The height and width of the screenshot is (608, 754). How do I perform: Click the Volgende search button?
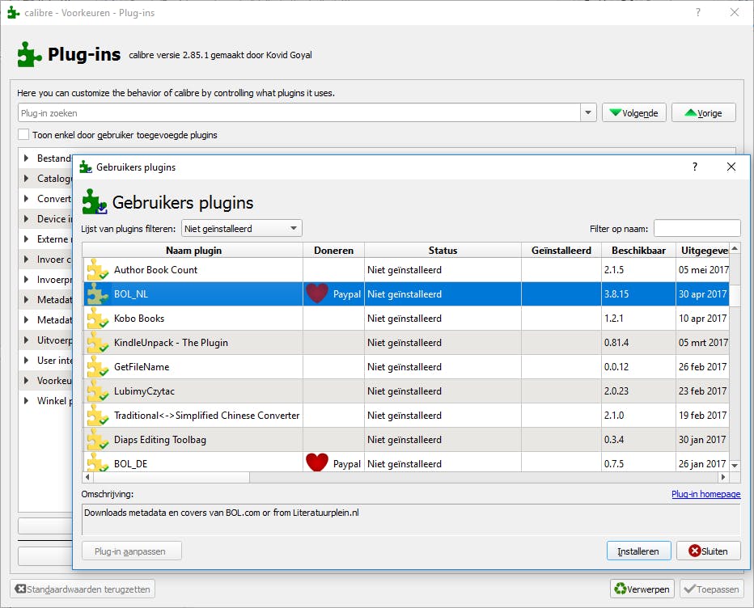[633, 112]
